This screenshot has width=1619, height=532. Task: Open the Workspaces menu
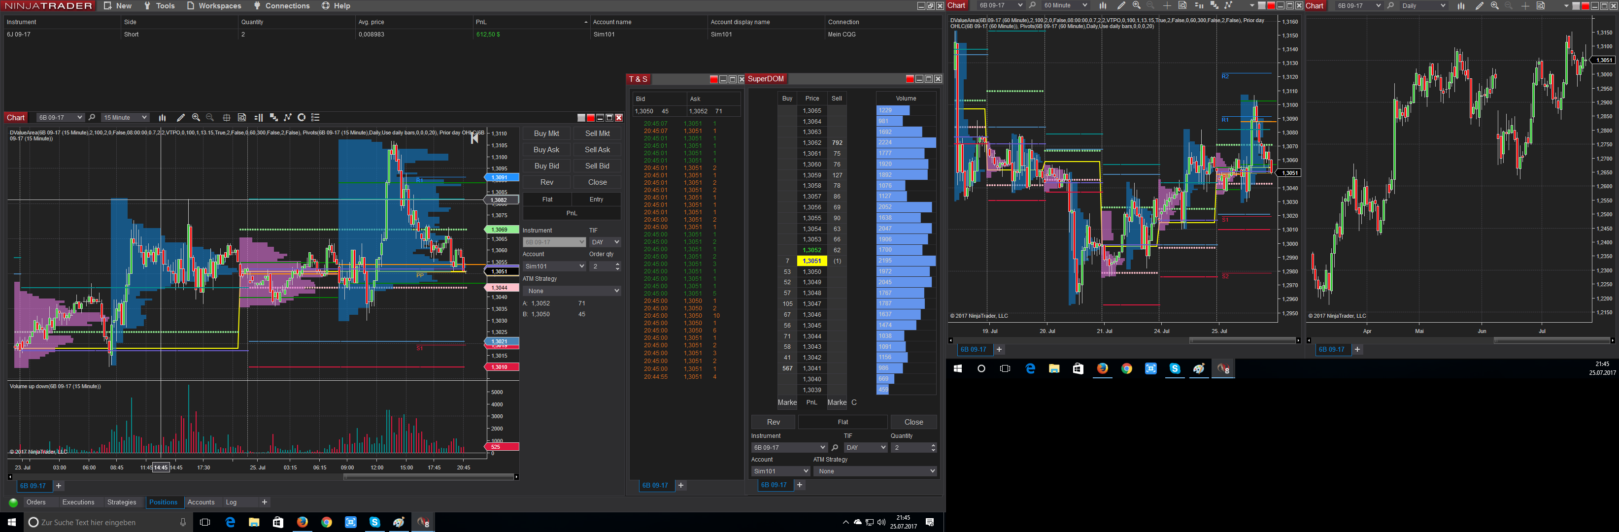tap(214, 5)
